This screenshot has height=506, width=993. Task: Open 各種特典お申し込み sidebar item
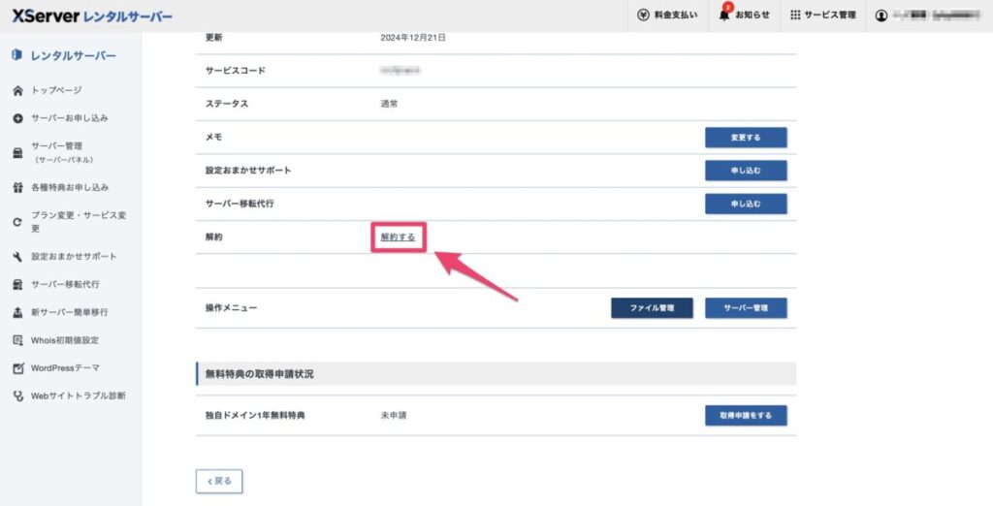70,187
